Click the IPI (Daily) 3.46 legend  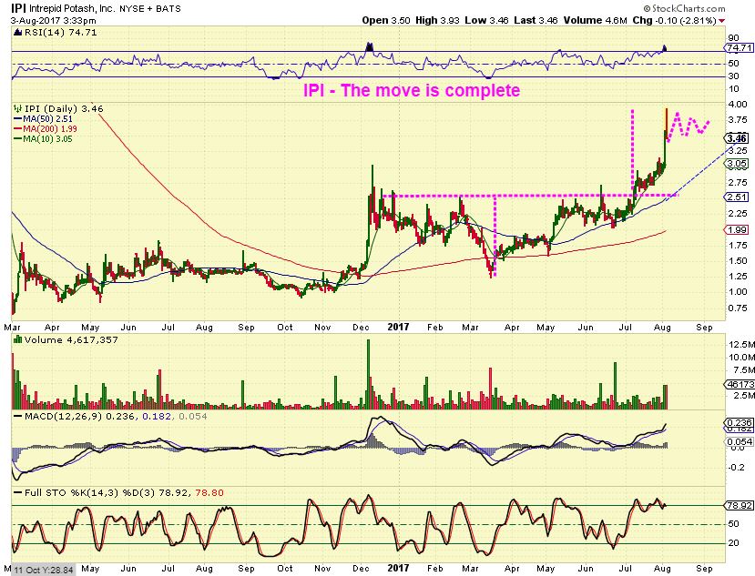coord(64,109)
